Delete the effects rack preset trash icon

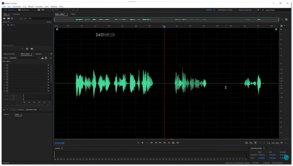[x=46, y=58]
